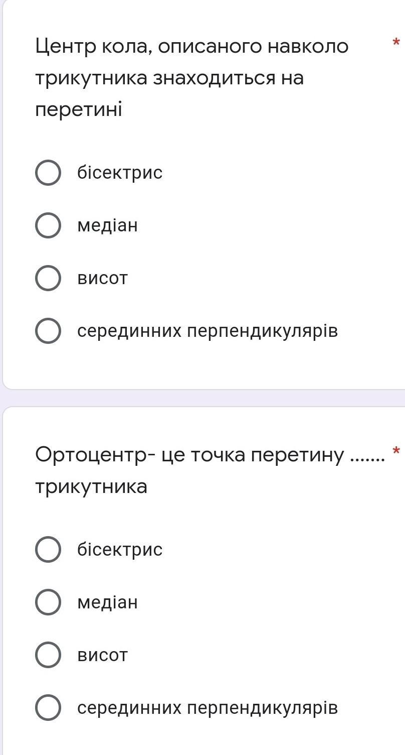Click 'серединних перпендикулярів' label text under Ортоцентр question
The width and height of the screenshot is (405, 755).
click(208, 708)
